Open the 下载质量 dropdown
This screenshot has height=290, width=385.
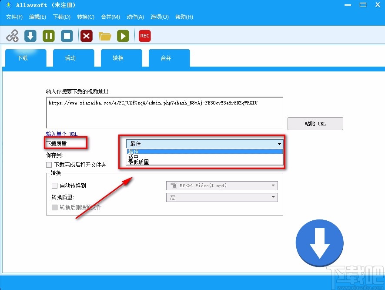[x=279, y=144]
